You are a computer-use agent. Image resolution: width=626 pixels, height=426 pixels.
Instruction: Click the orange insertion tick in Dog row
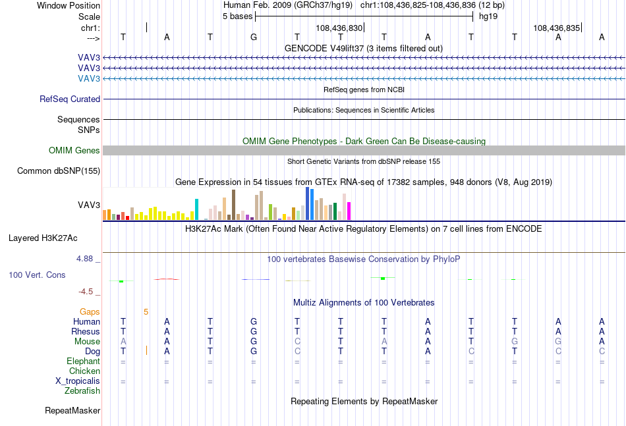click(x=146, y=351)
